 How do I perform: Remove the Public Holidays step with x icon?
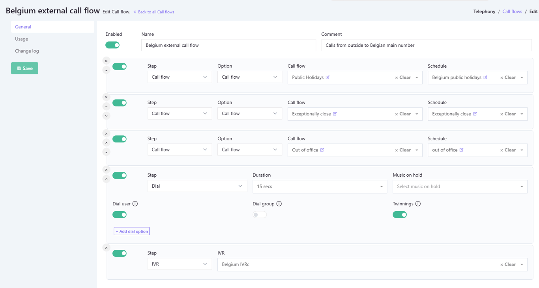point(106,61)
